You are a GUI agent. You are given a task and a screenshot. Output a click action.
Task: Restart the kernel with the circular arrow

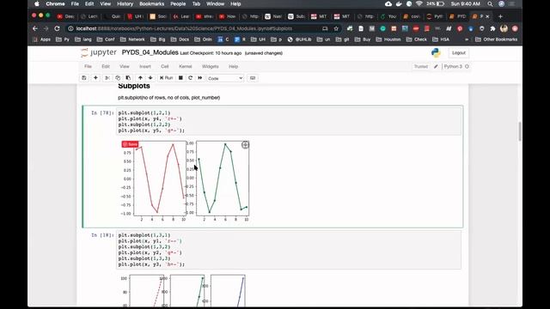tap(191, 78)
